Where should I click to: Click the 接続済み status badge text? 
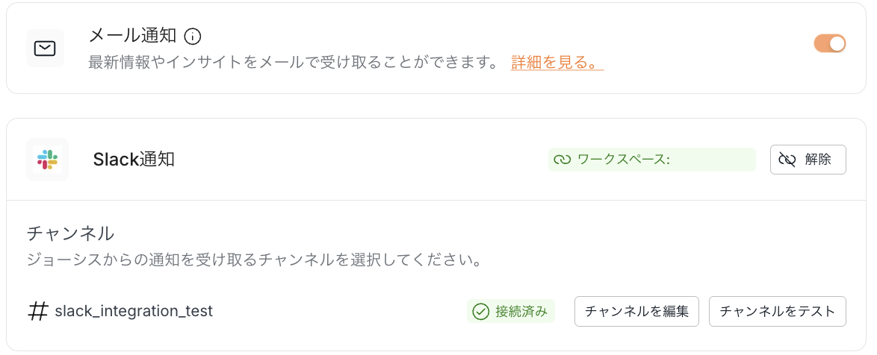point(521,311)
